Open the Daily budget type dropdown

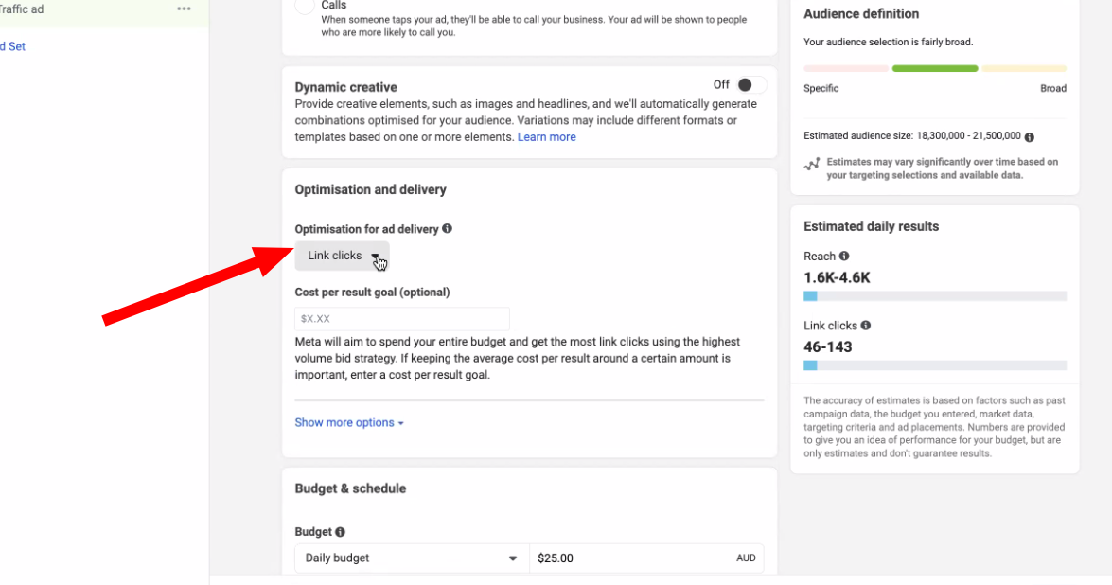(x=411, y=558)
